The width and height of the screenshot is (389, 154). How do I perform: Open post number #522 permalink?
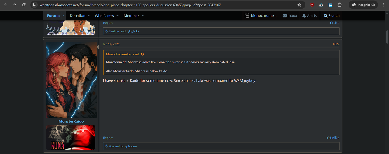pos(336,44)
